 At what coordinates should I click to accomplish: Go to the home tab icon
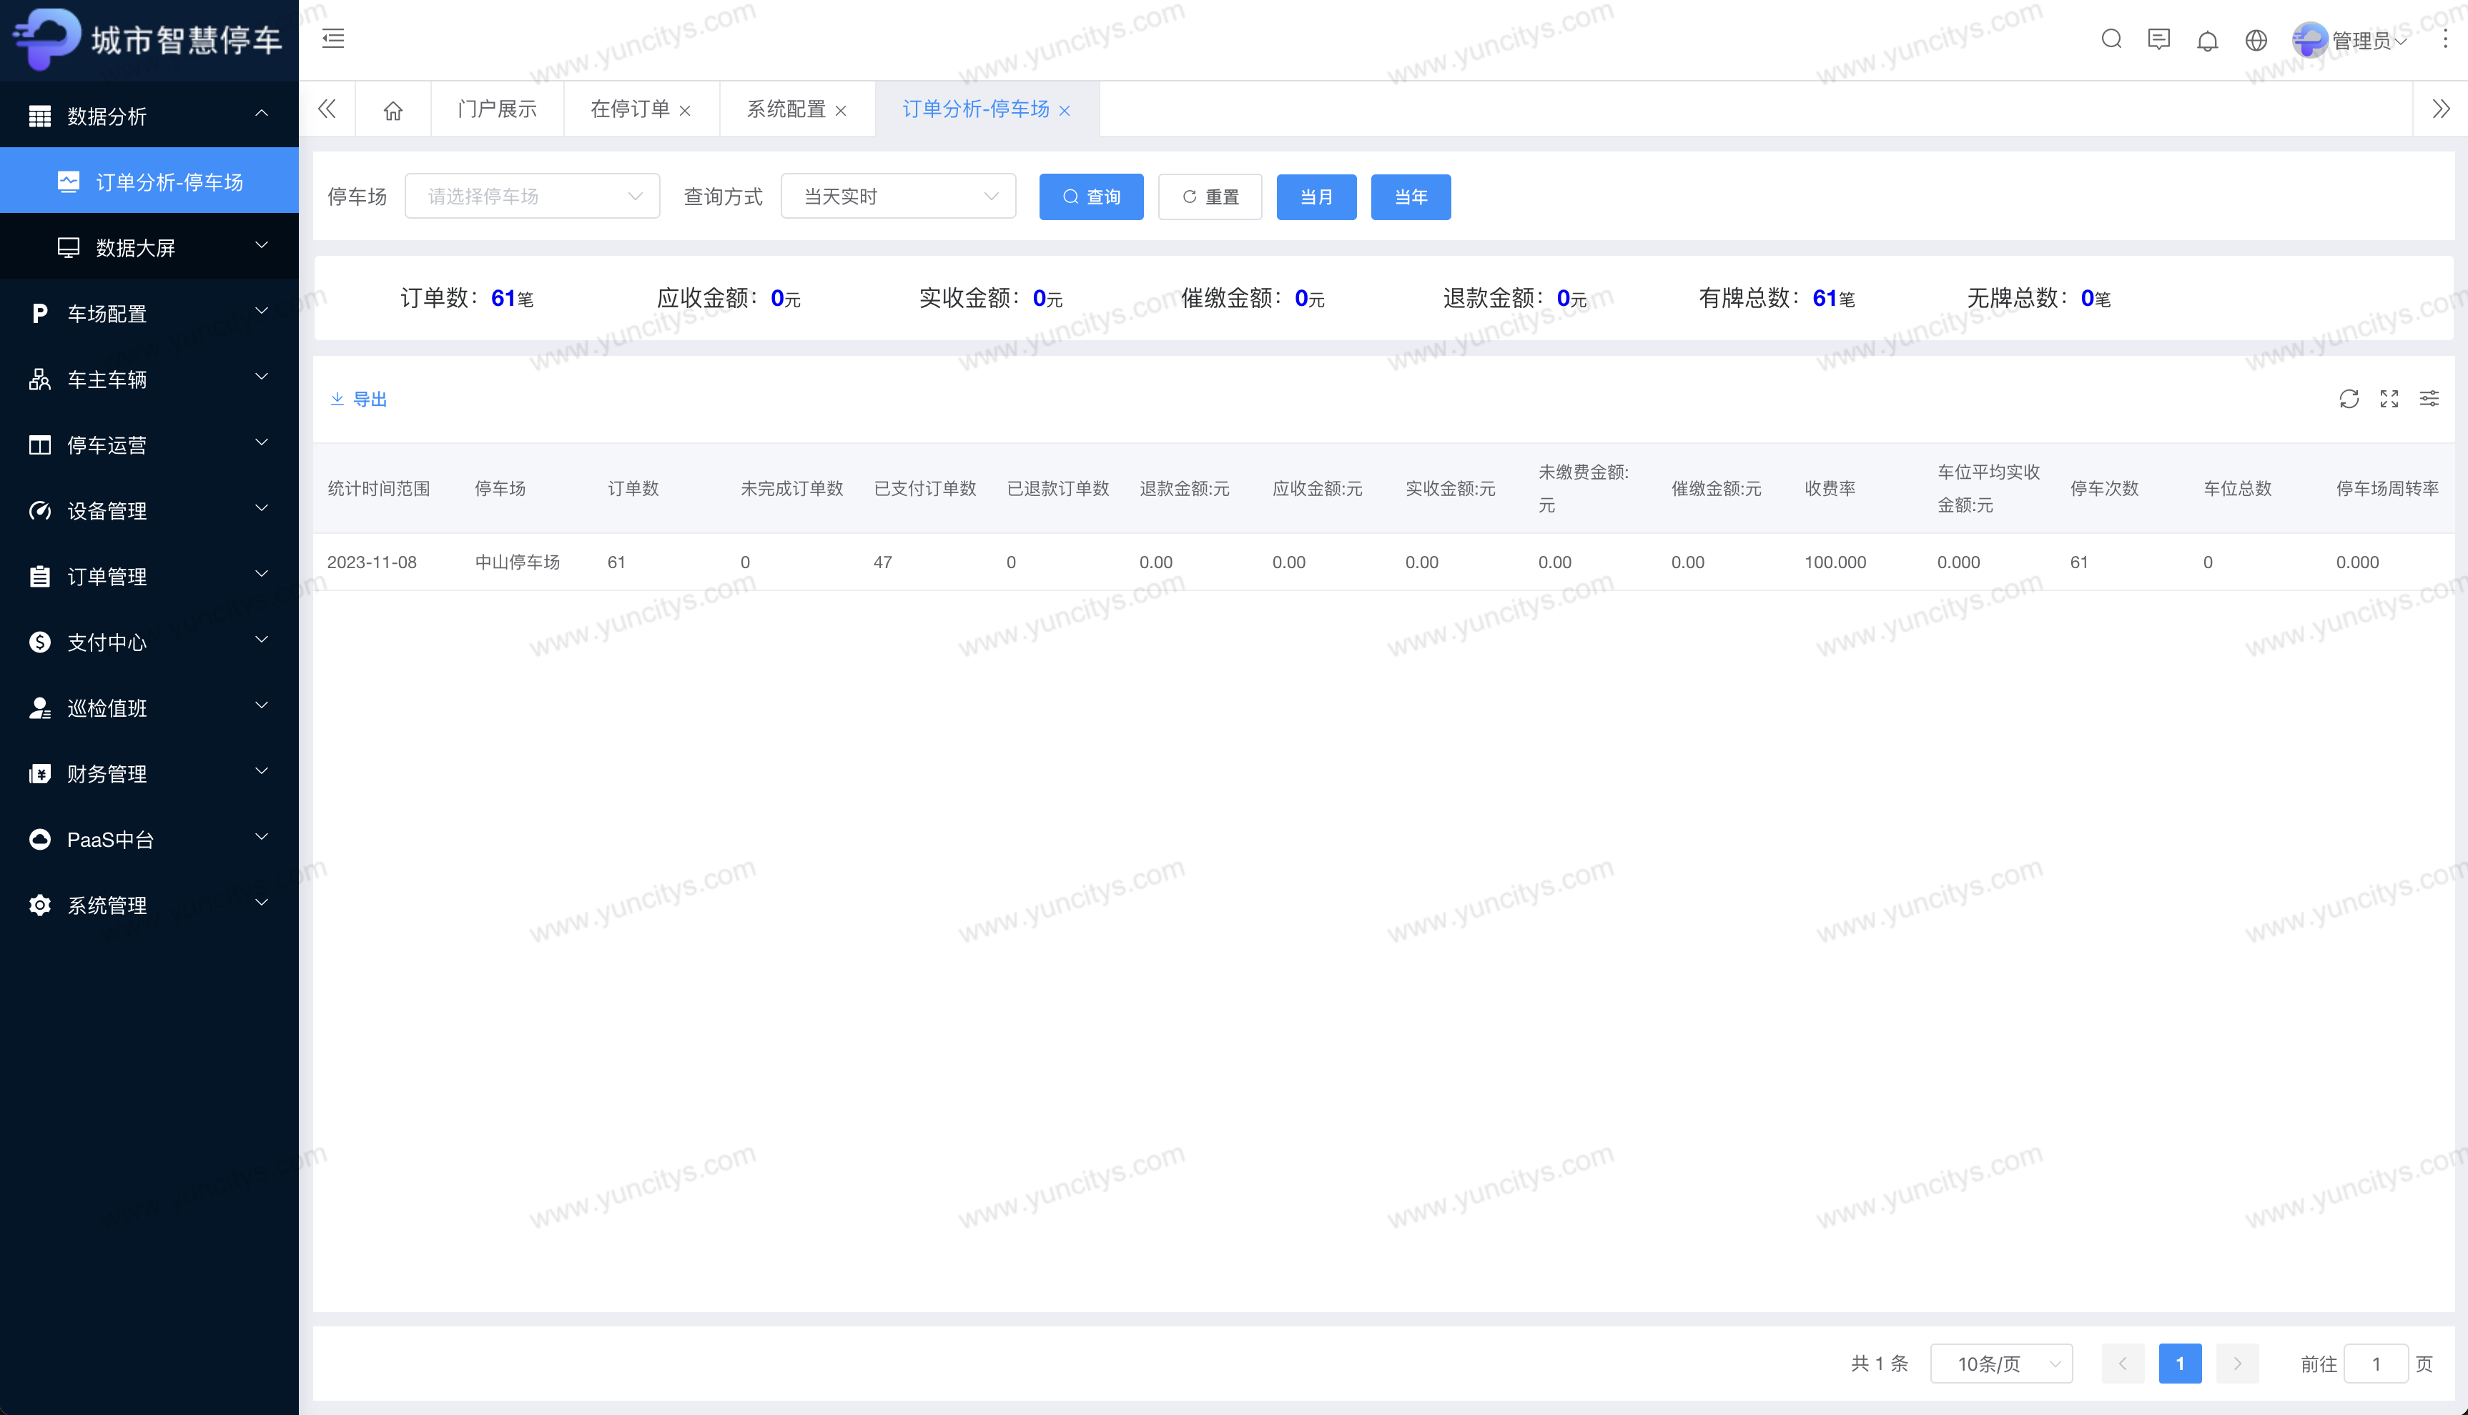tap(393, 110)
